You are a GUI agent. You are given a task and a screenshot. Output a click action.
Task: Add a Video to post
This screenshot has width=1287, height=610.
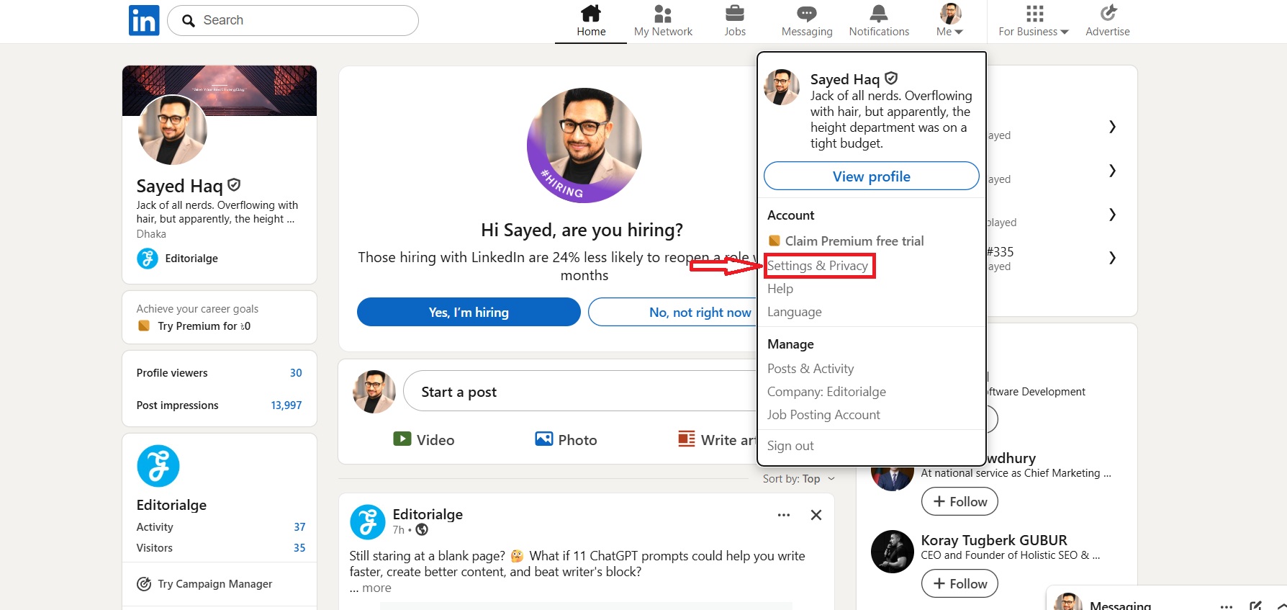pos(423,439)
